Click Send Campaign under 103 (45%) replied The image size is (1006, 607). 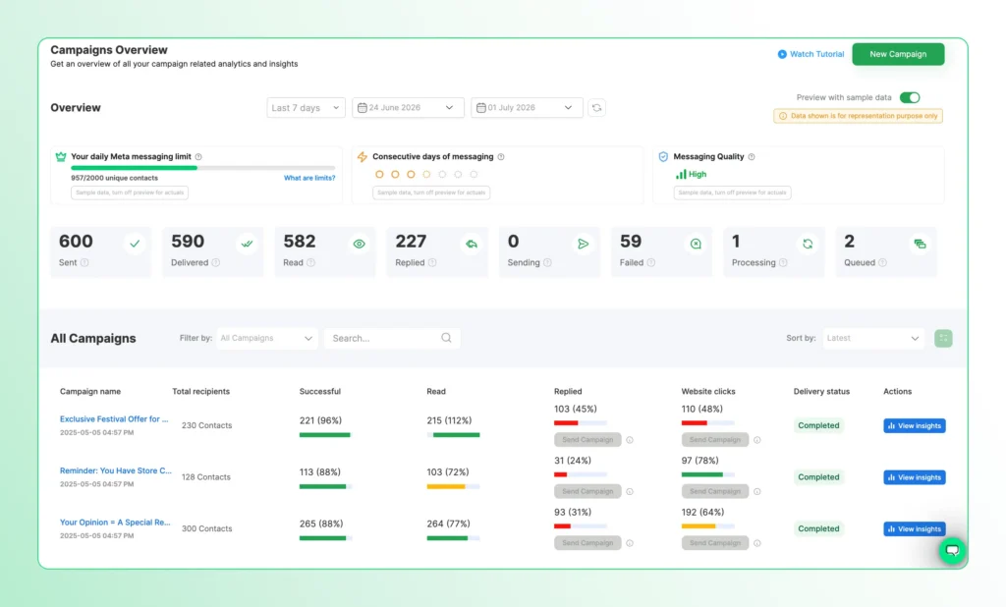pyautogui.click(x=587, y=440)
